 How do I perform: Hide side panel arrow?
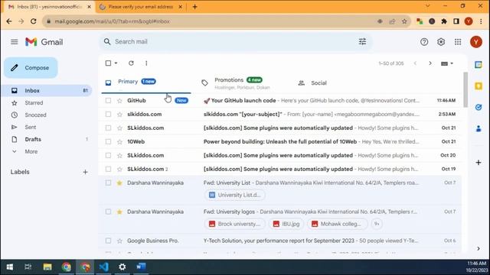479,248
